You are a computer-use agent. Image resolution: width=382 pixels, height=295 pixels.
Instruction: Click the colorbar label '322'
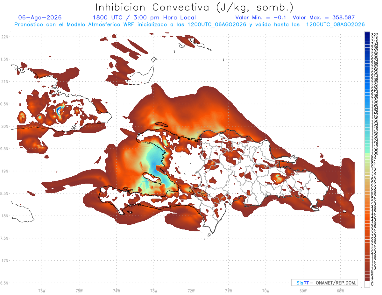point(375,35)
